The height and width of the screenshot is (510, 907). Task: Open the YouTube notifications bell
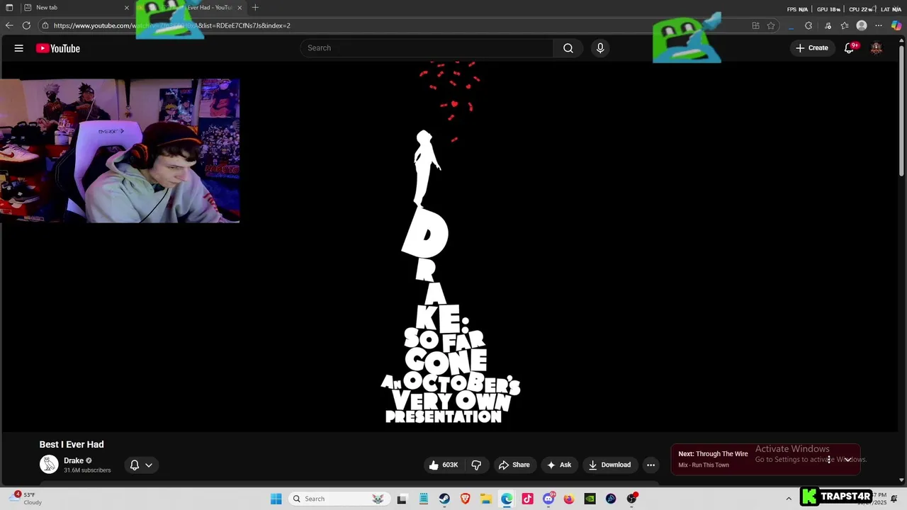tap(849, 48)
